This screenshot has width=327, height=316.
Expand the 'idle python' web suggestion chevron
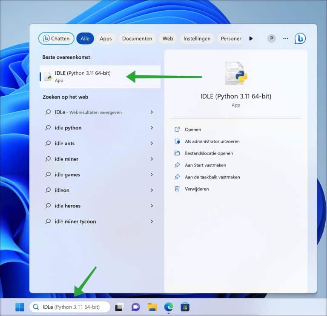click(152, 128)
